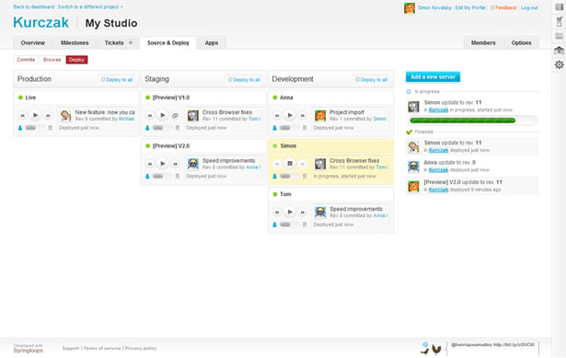Click rewind icon on Anna server
This screenshot has height=358, width=566.
277,115
